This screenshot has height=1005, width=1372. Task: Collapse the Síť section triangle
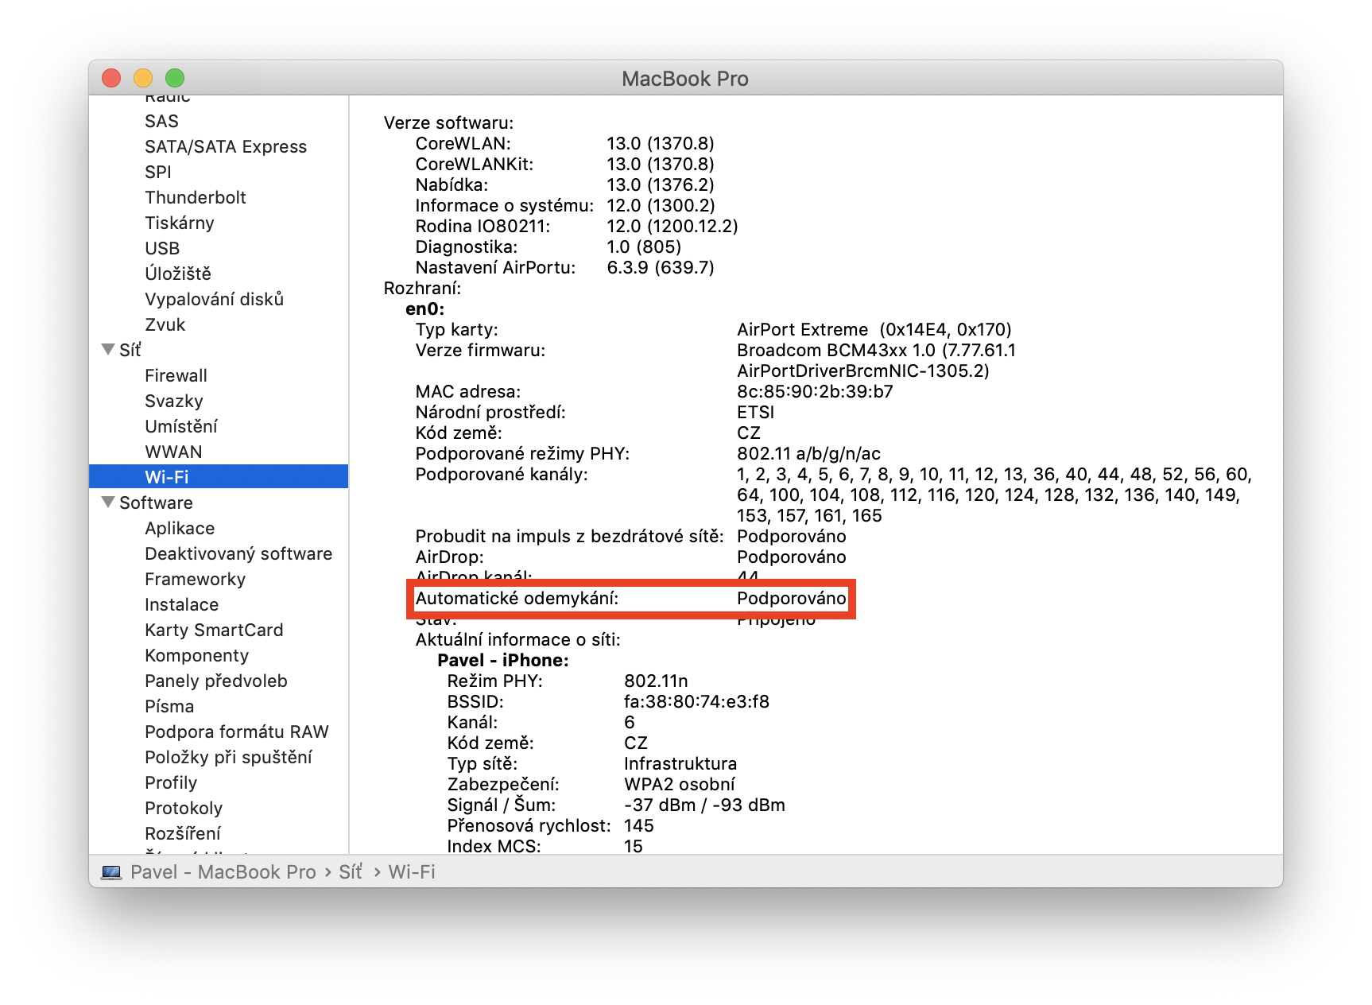[108, 349]
